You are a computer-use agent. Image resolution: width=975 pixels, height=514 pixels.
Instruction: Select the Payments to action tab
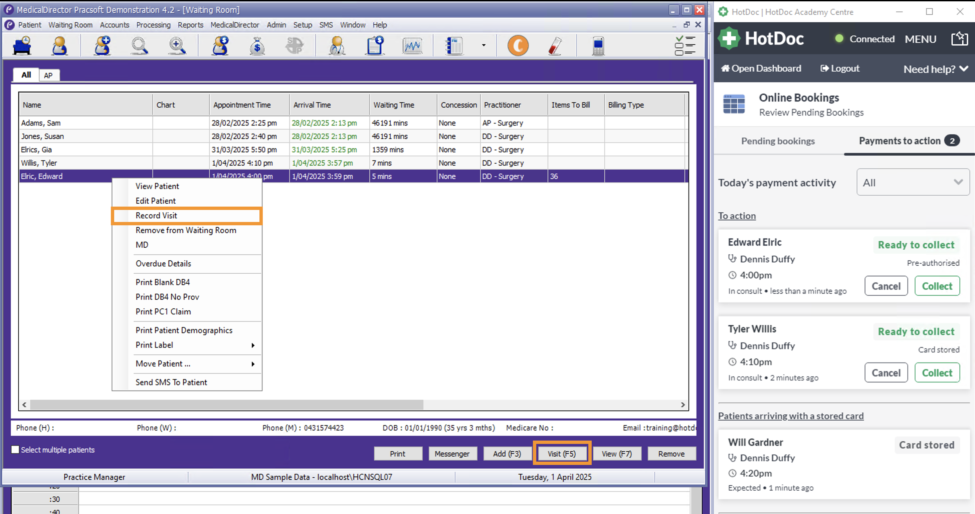(909, 141)
